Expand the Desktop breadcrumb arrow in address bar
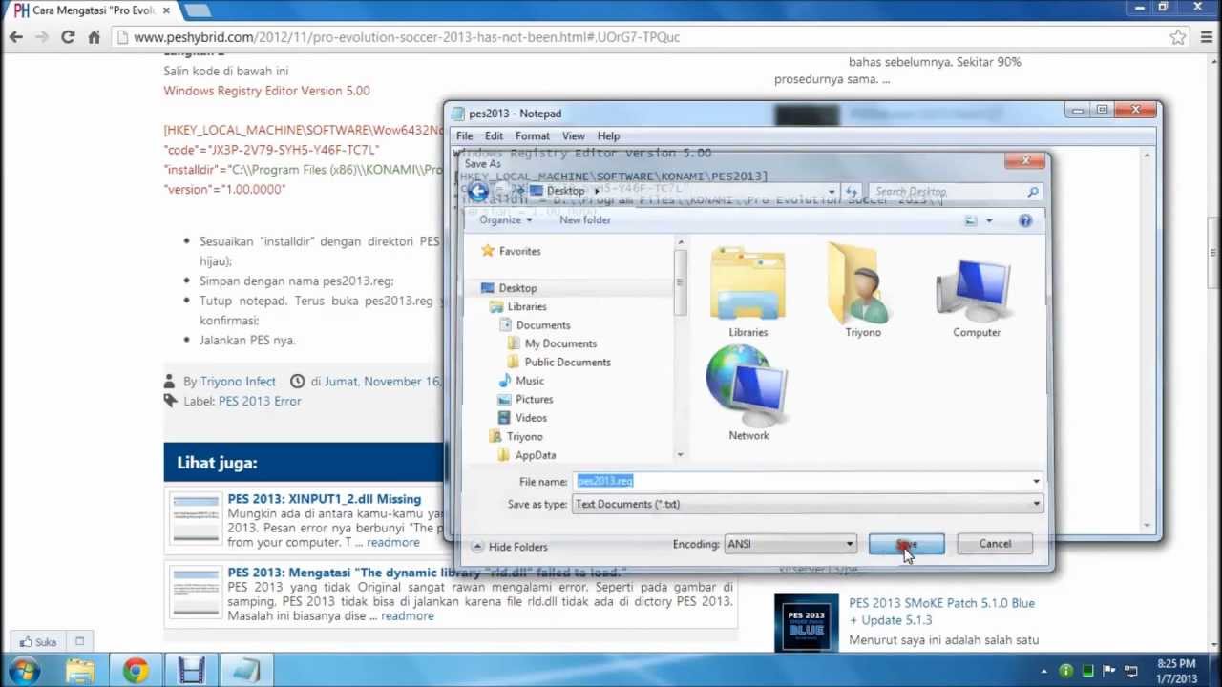The image size is (1222, 687). 597,191
